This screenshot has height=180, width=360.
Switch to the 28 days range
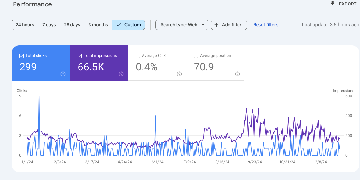point(72,25)
